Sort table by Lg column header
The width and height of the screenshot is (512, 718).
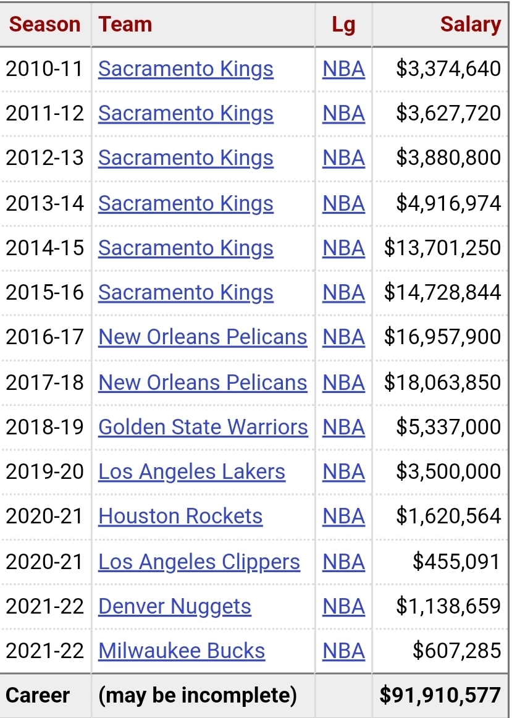(343, 24)
